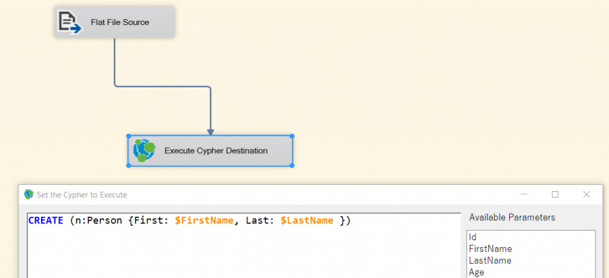Close the Set the Cypher to Execute dialog
The image size is (609, 278).
click(x=586, y=194)
